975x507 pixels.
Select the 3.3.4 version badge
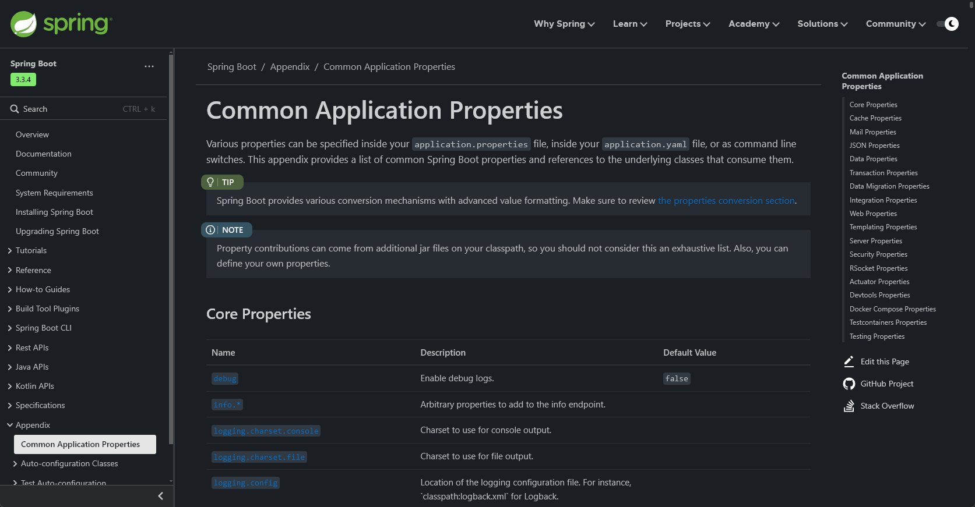23,80
